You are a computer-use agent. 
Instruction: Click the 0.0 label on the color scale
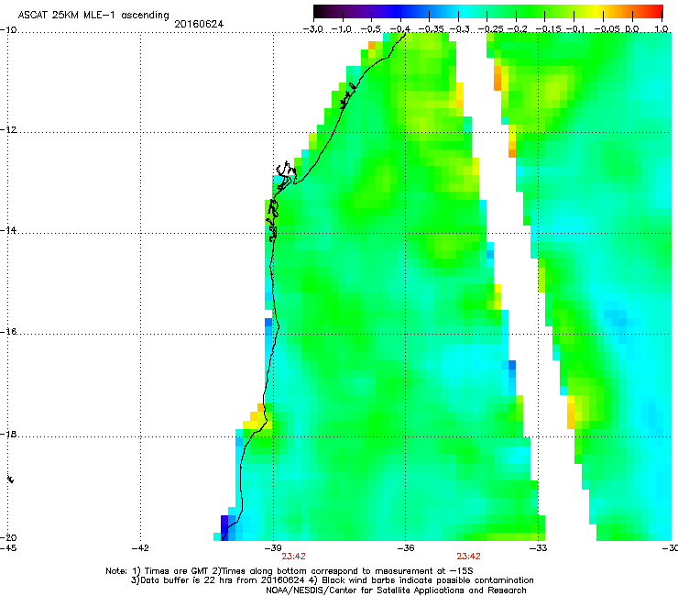click(632, 29)
